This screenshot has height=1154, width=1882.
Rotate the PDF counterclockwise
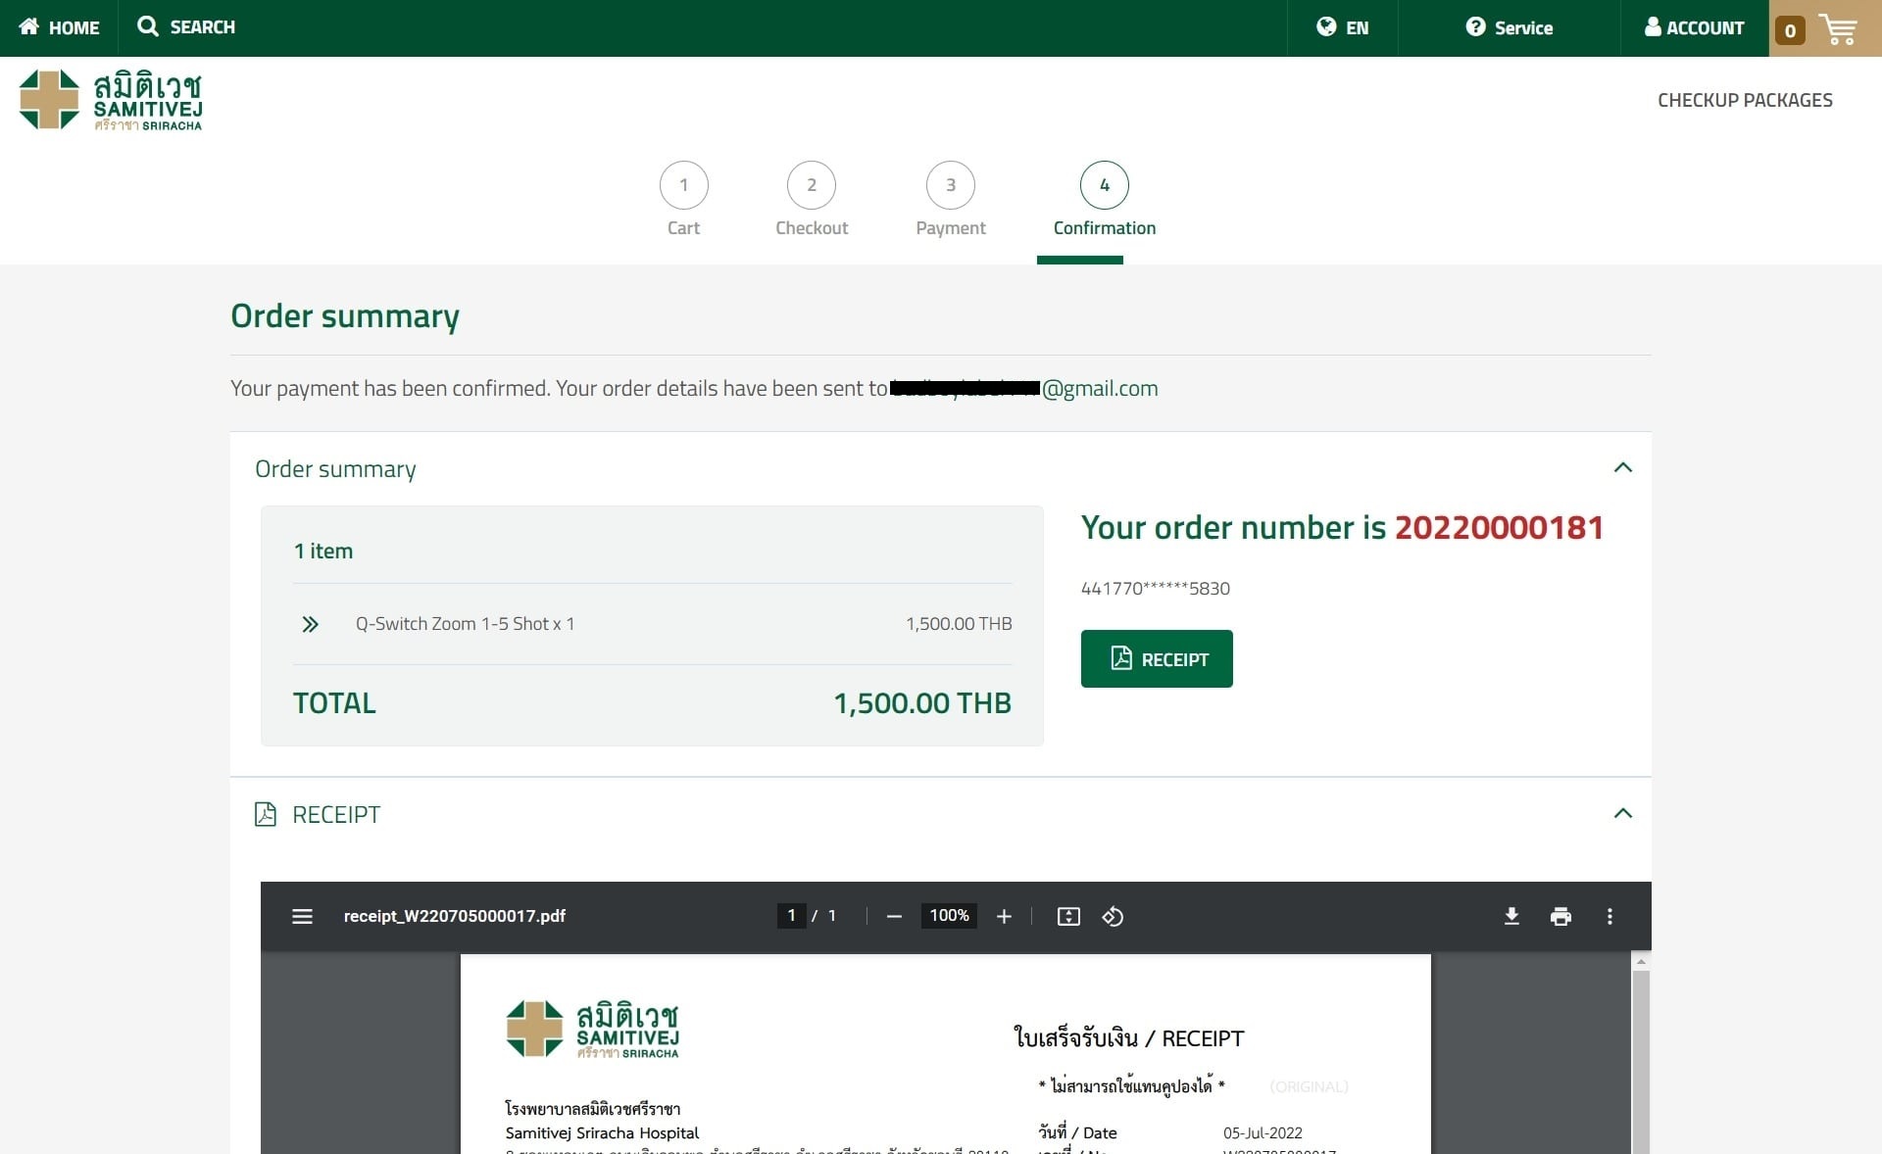(1113, 916)
